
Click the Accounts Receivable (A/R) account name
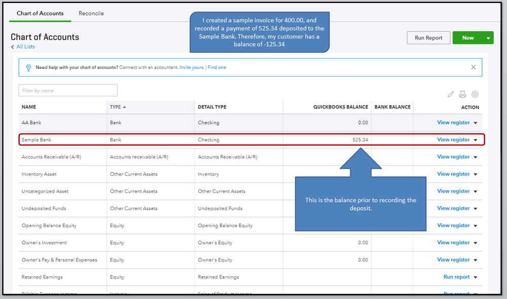51,157
